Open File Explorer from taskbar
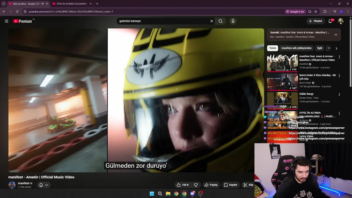The width and height of the screenshot is (352, 198). click(x=168, y=194)
